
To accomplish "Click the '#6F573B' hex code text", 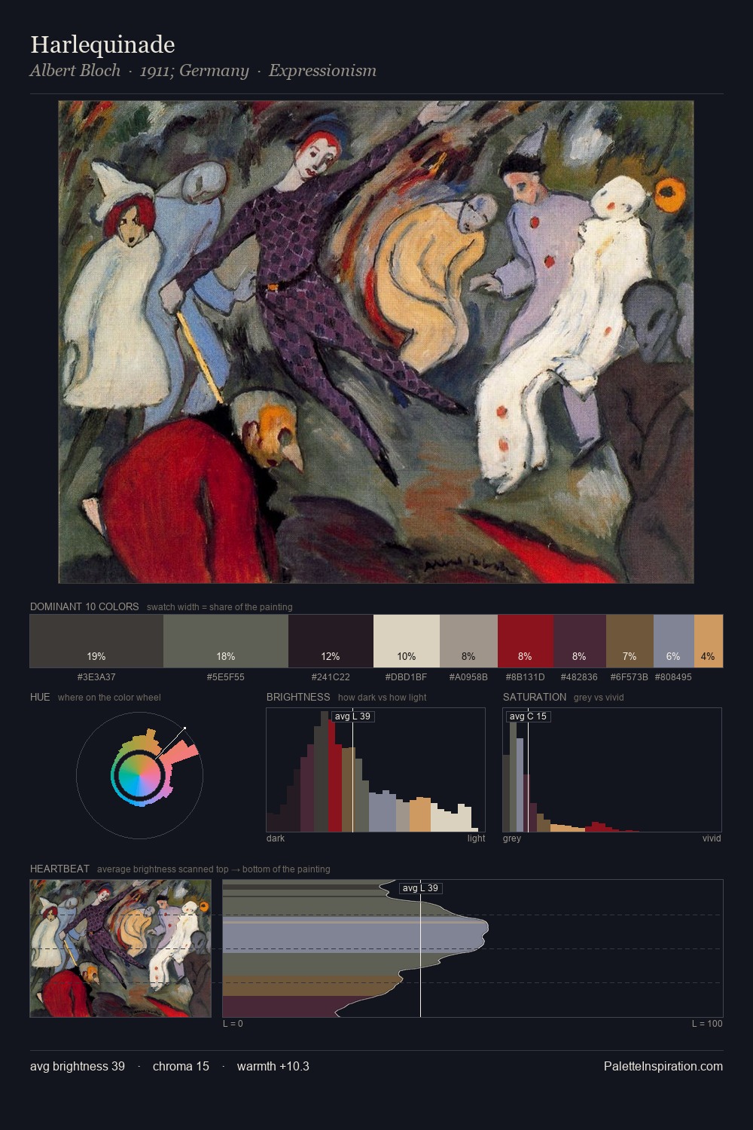I will pos(630,676).
